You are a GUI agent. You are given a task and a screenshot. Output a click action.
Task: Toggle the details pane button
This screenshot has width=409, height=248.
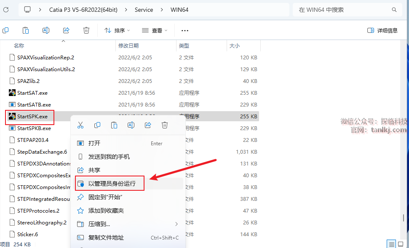click(x=382, y=30)
